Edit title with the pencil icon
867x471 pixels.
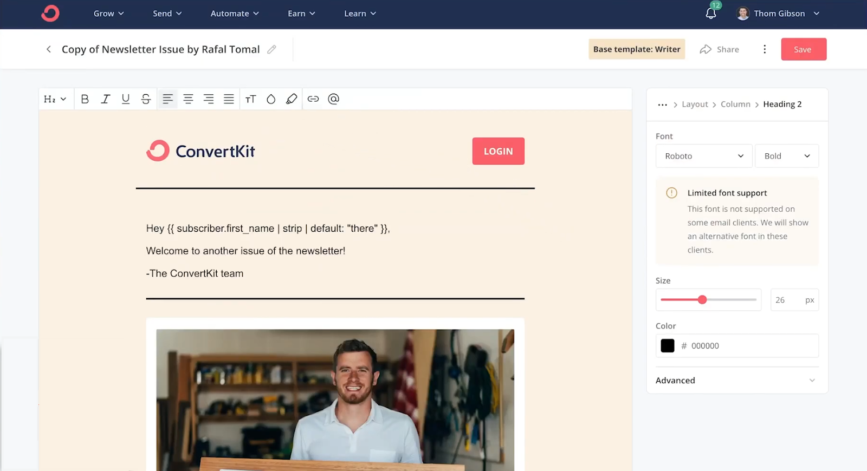point(271,49)
